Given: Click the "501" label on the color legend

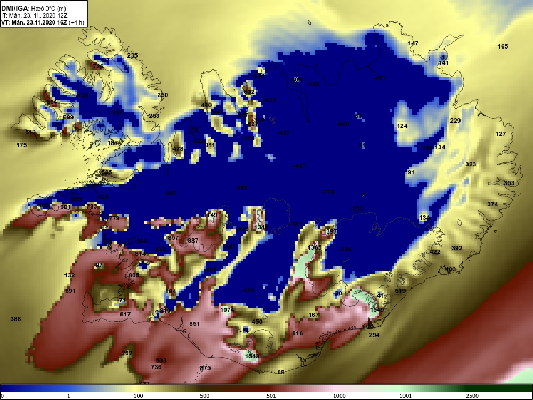Looking at the screenshot, I should (x=271, y=396).
